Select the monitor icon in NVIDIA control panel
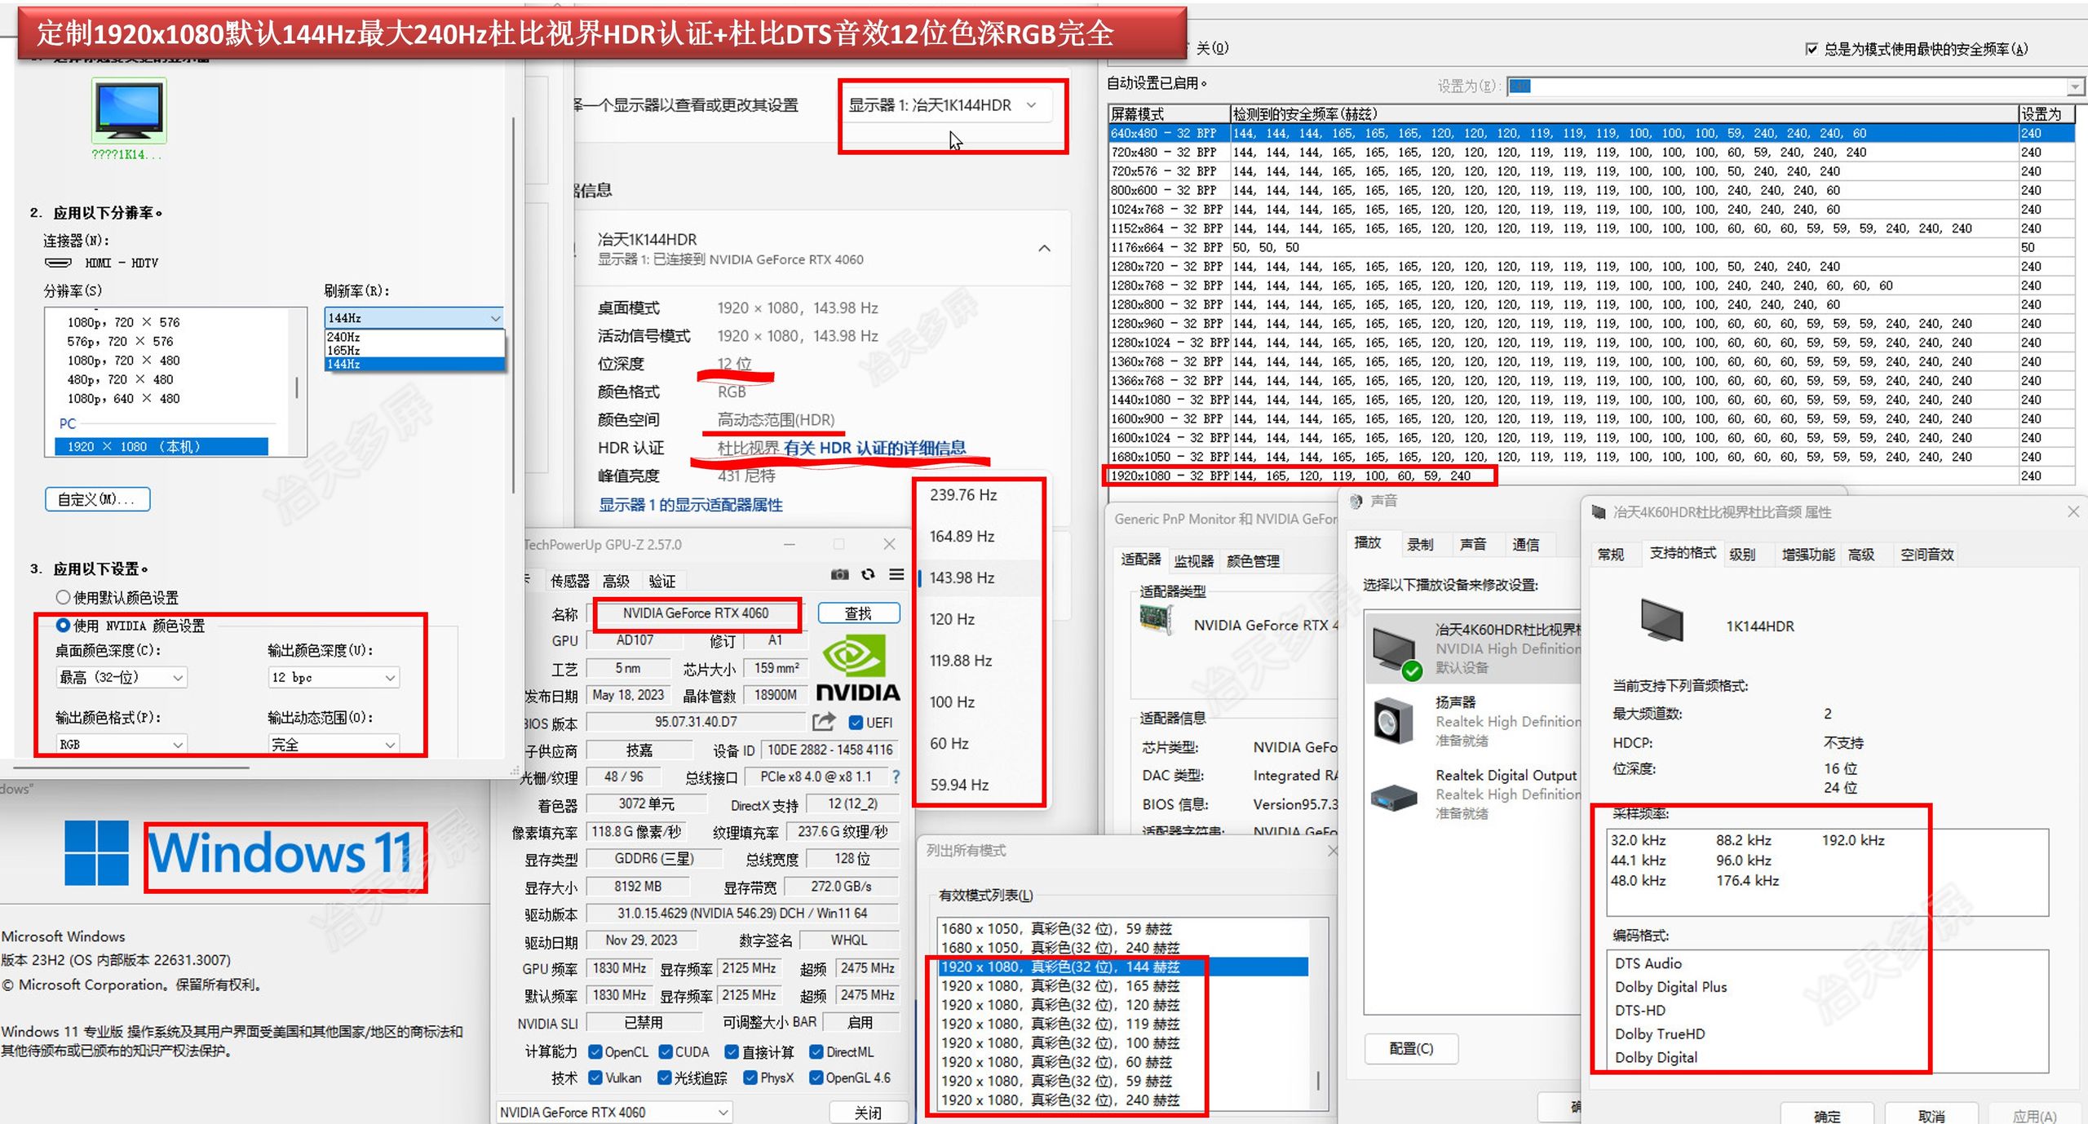The width and height of the screenshot is (2088, 1124). [129, 112]
